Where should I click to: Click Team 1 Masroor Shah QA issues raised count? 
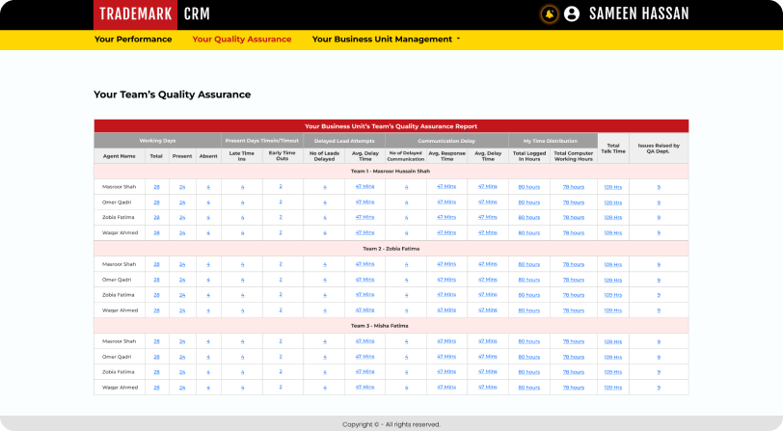(659, 186)
